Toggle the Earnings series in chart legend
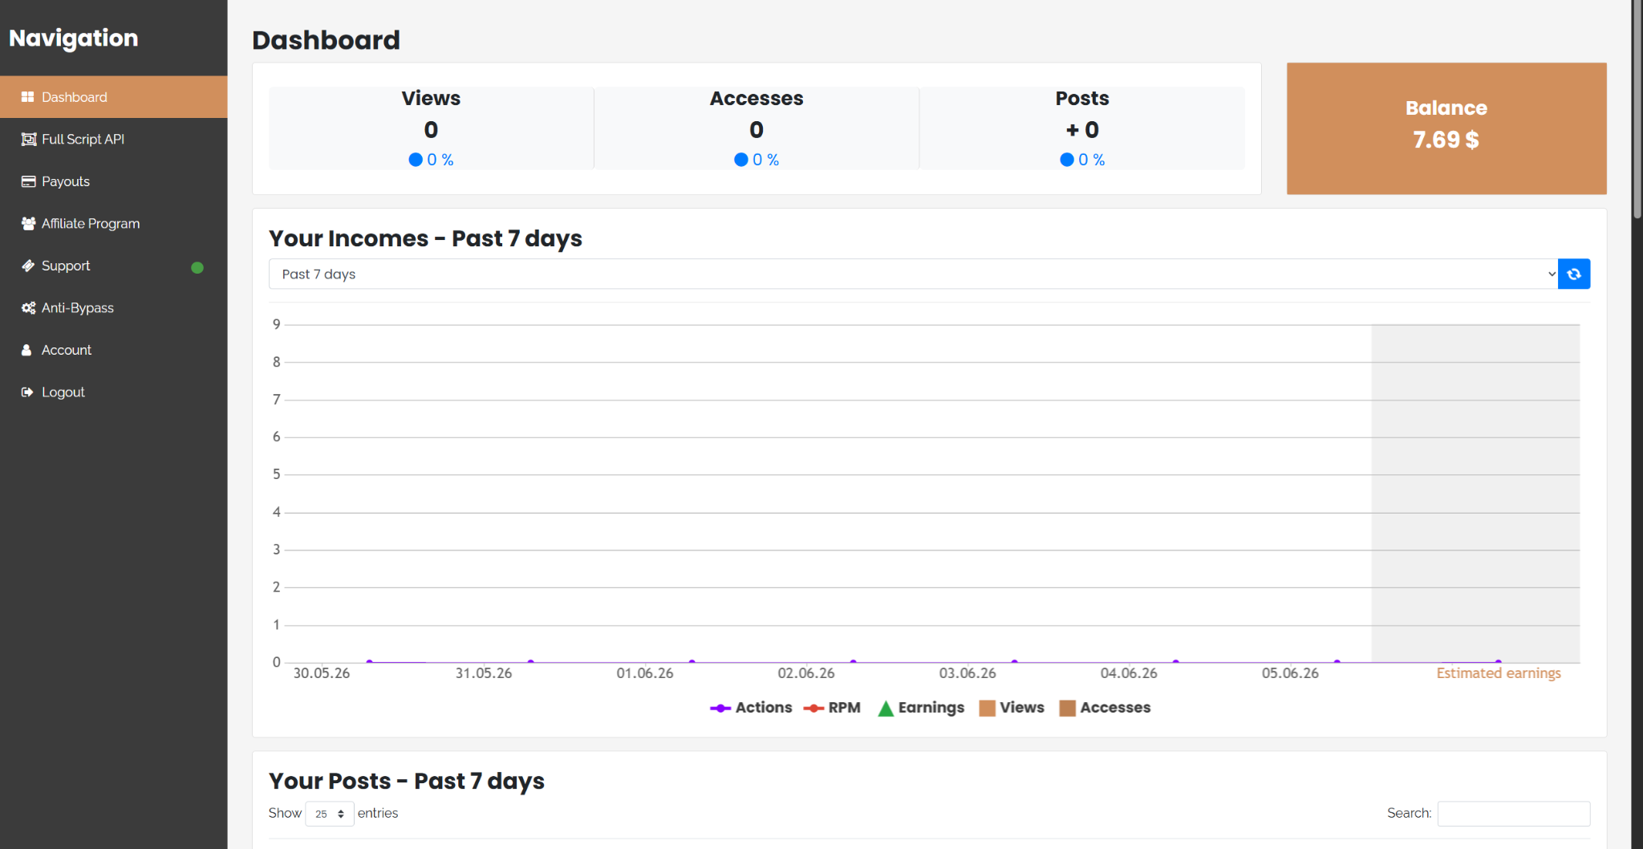Screen dimensions: 1643x849 click(x=921, y=708)
